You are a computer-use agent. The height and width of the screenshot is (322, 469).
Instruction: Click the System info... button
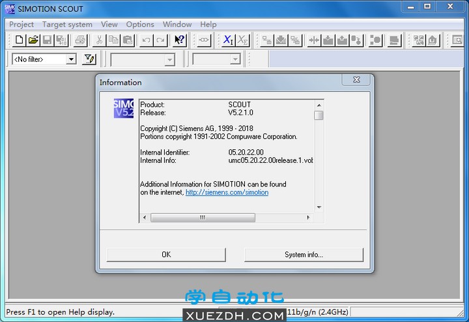[x=304, y=254]
